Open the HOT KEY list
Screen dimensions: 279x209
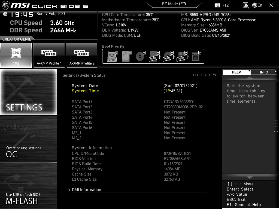point(200,75)
